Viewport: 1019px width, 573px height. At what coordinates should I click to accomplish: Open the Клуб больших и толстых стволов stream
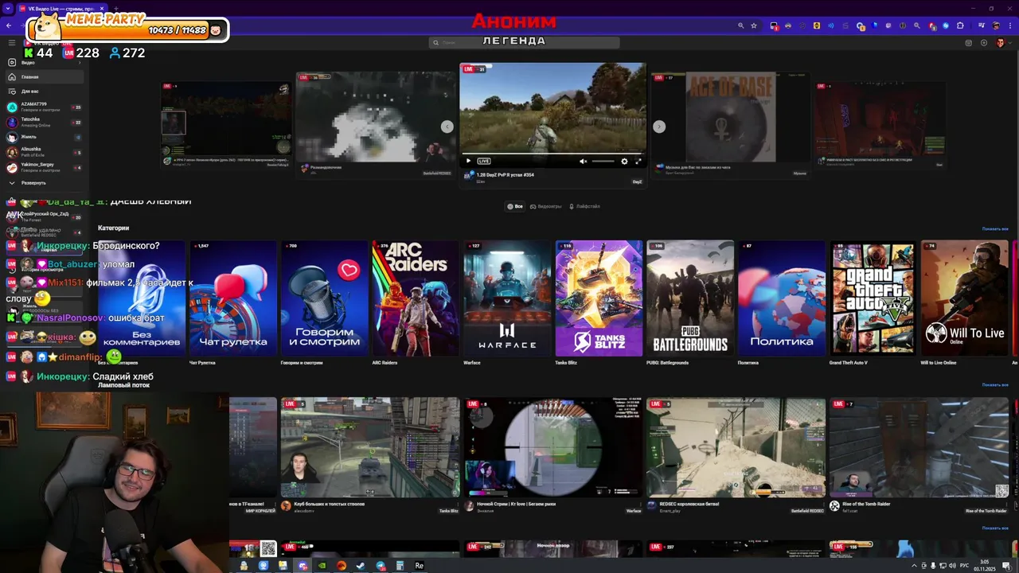pyautogui.click(x=370, y=448)
